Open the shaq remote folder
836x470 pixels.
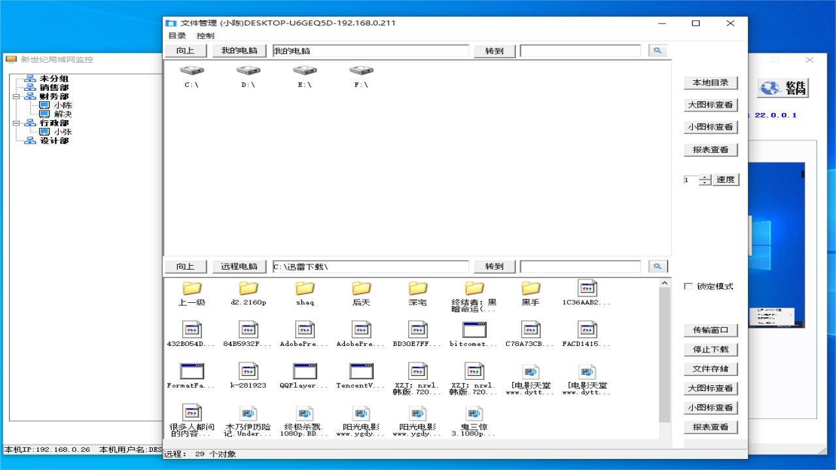pos(304,289)
